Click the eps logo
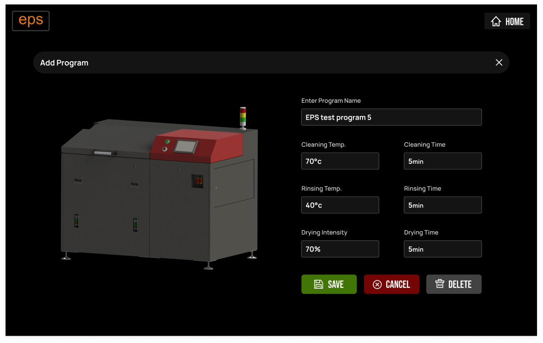543x343 pixels. tap(31, 21)
